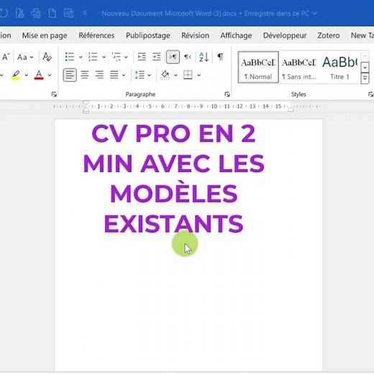Open the borders dropdown arrow
The image size is (374, 374).
pyautogui.click(x=199, y=76)
